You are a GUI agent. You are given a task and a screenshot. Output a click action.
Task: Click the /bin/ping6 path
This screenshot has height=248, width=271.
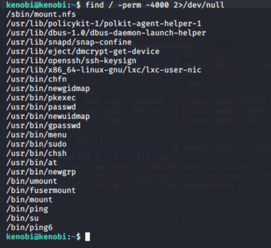coord(29,227)
